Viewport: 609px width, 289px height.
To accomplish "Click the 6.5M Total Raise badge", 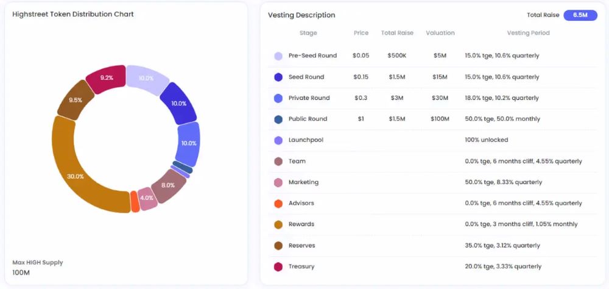I will 580,15.
